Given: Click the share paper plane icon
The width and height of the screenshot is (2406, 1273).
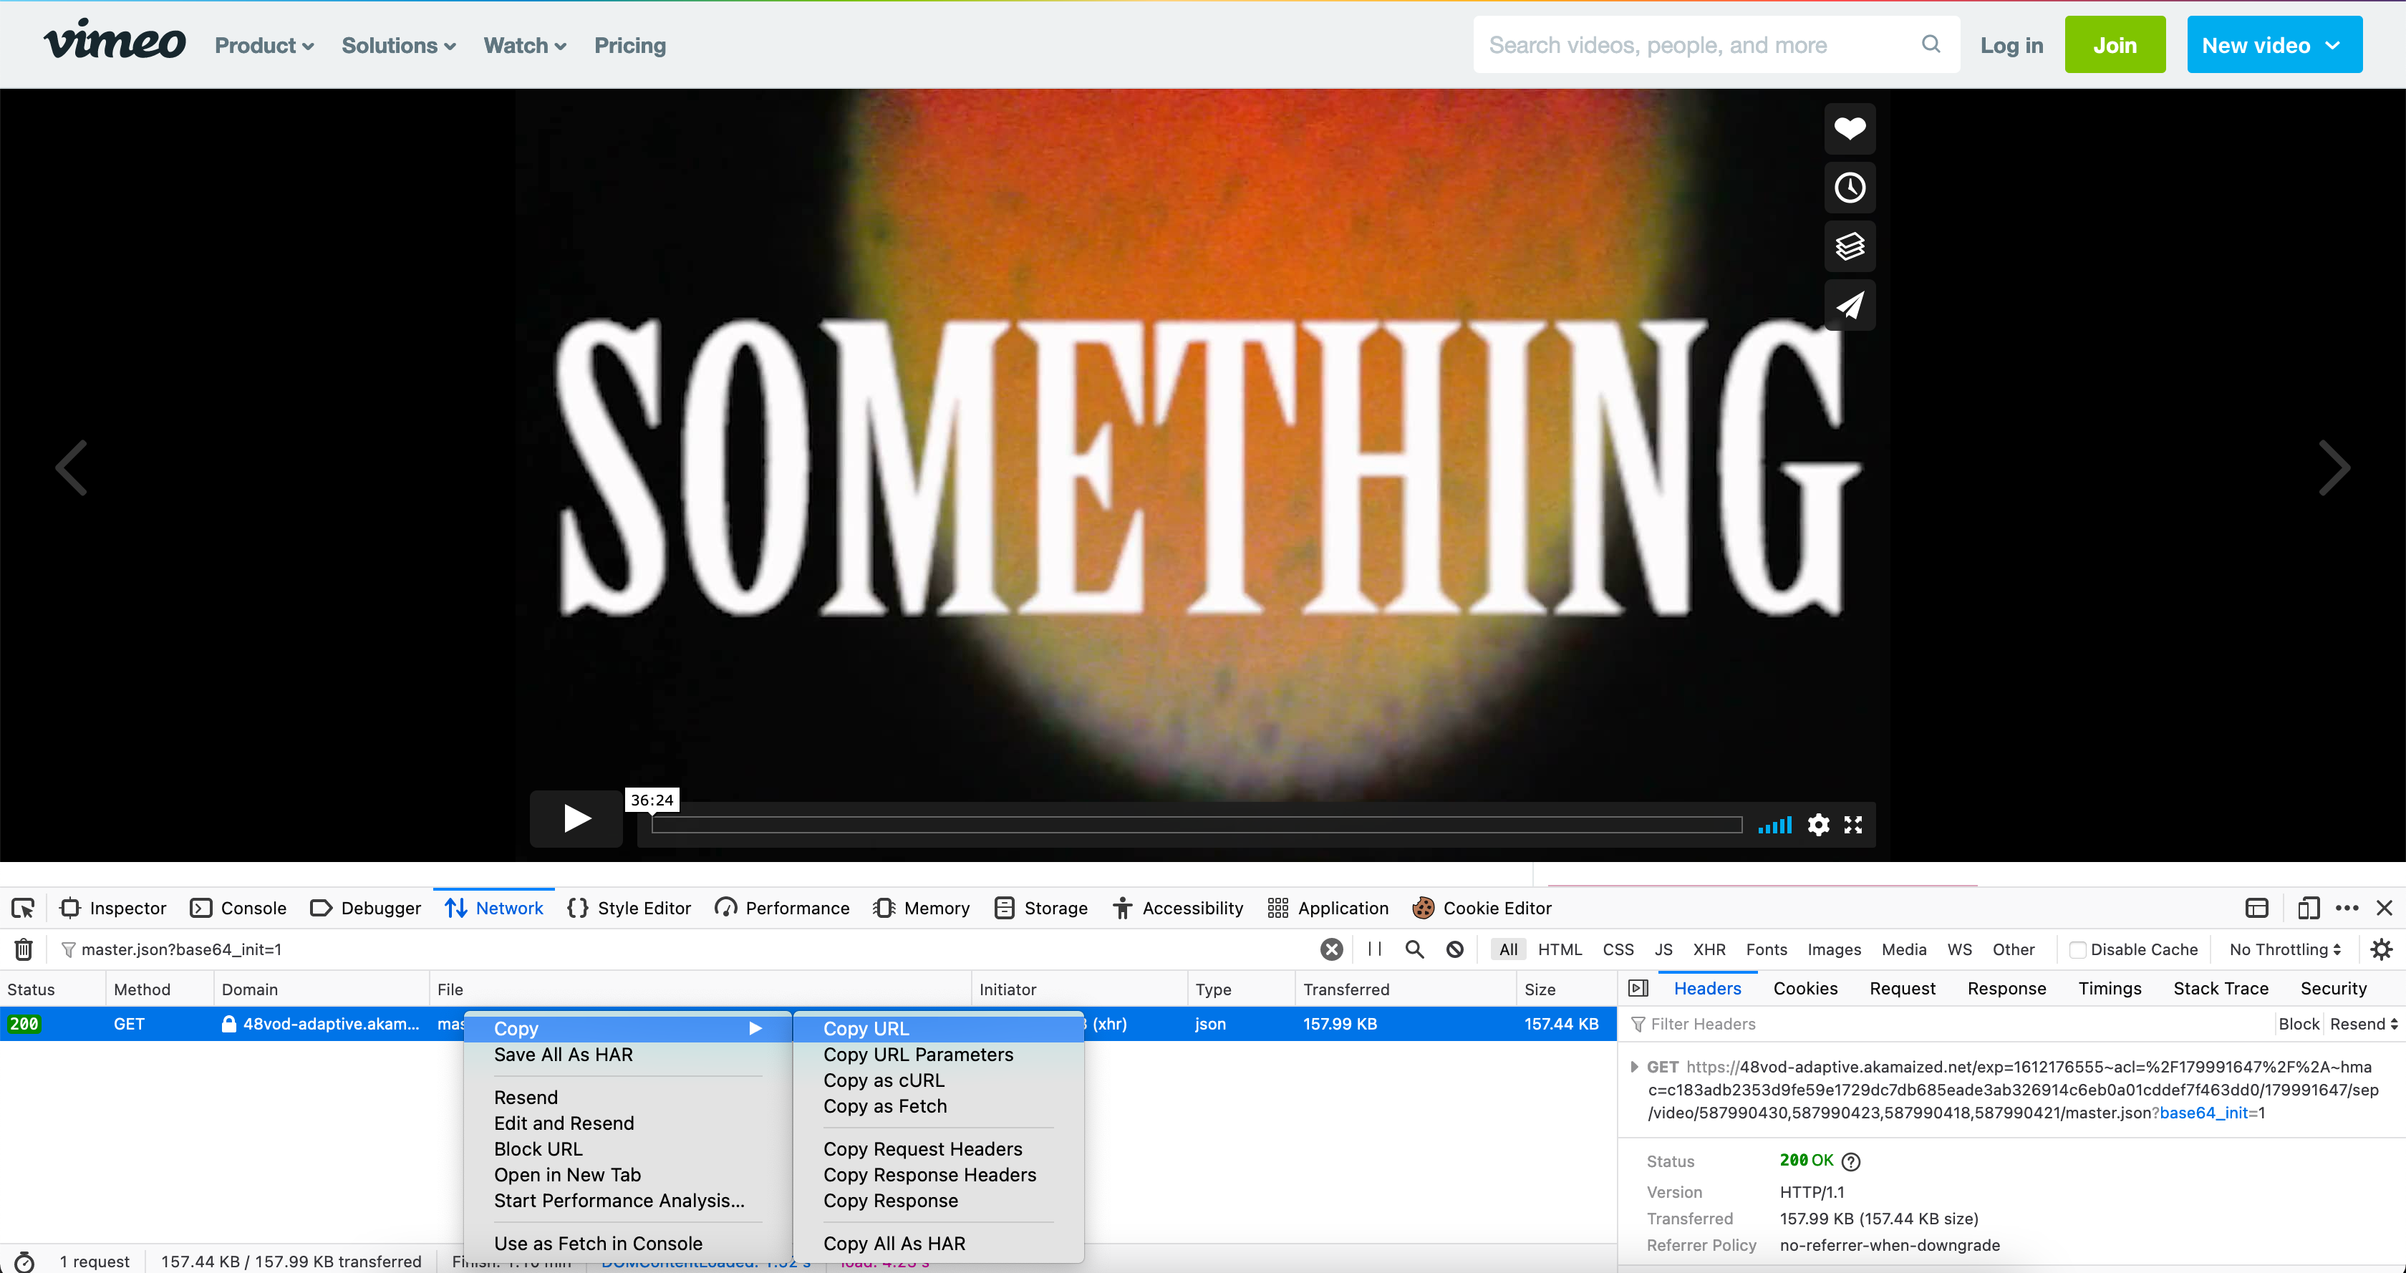Looking at the screenshot, I should [1850, 306].
